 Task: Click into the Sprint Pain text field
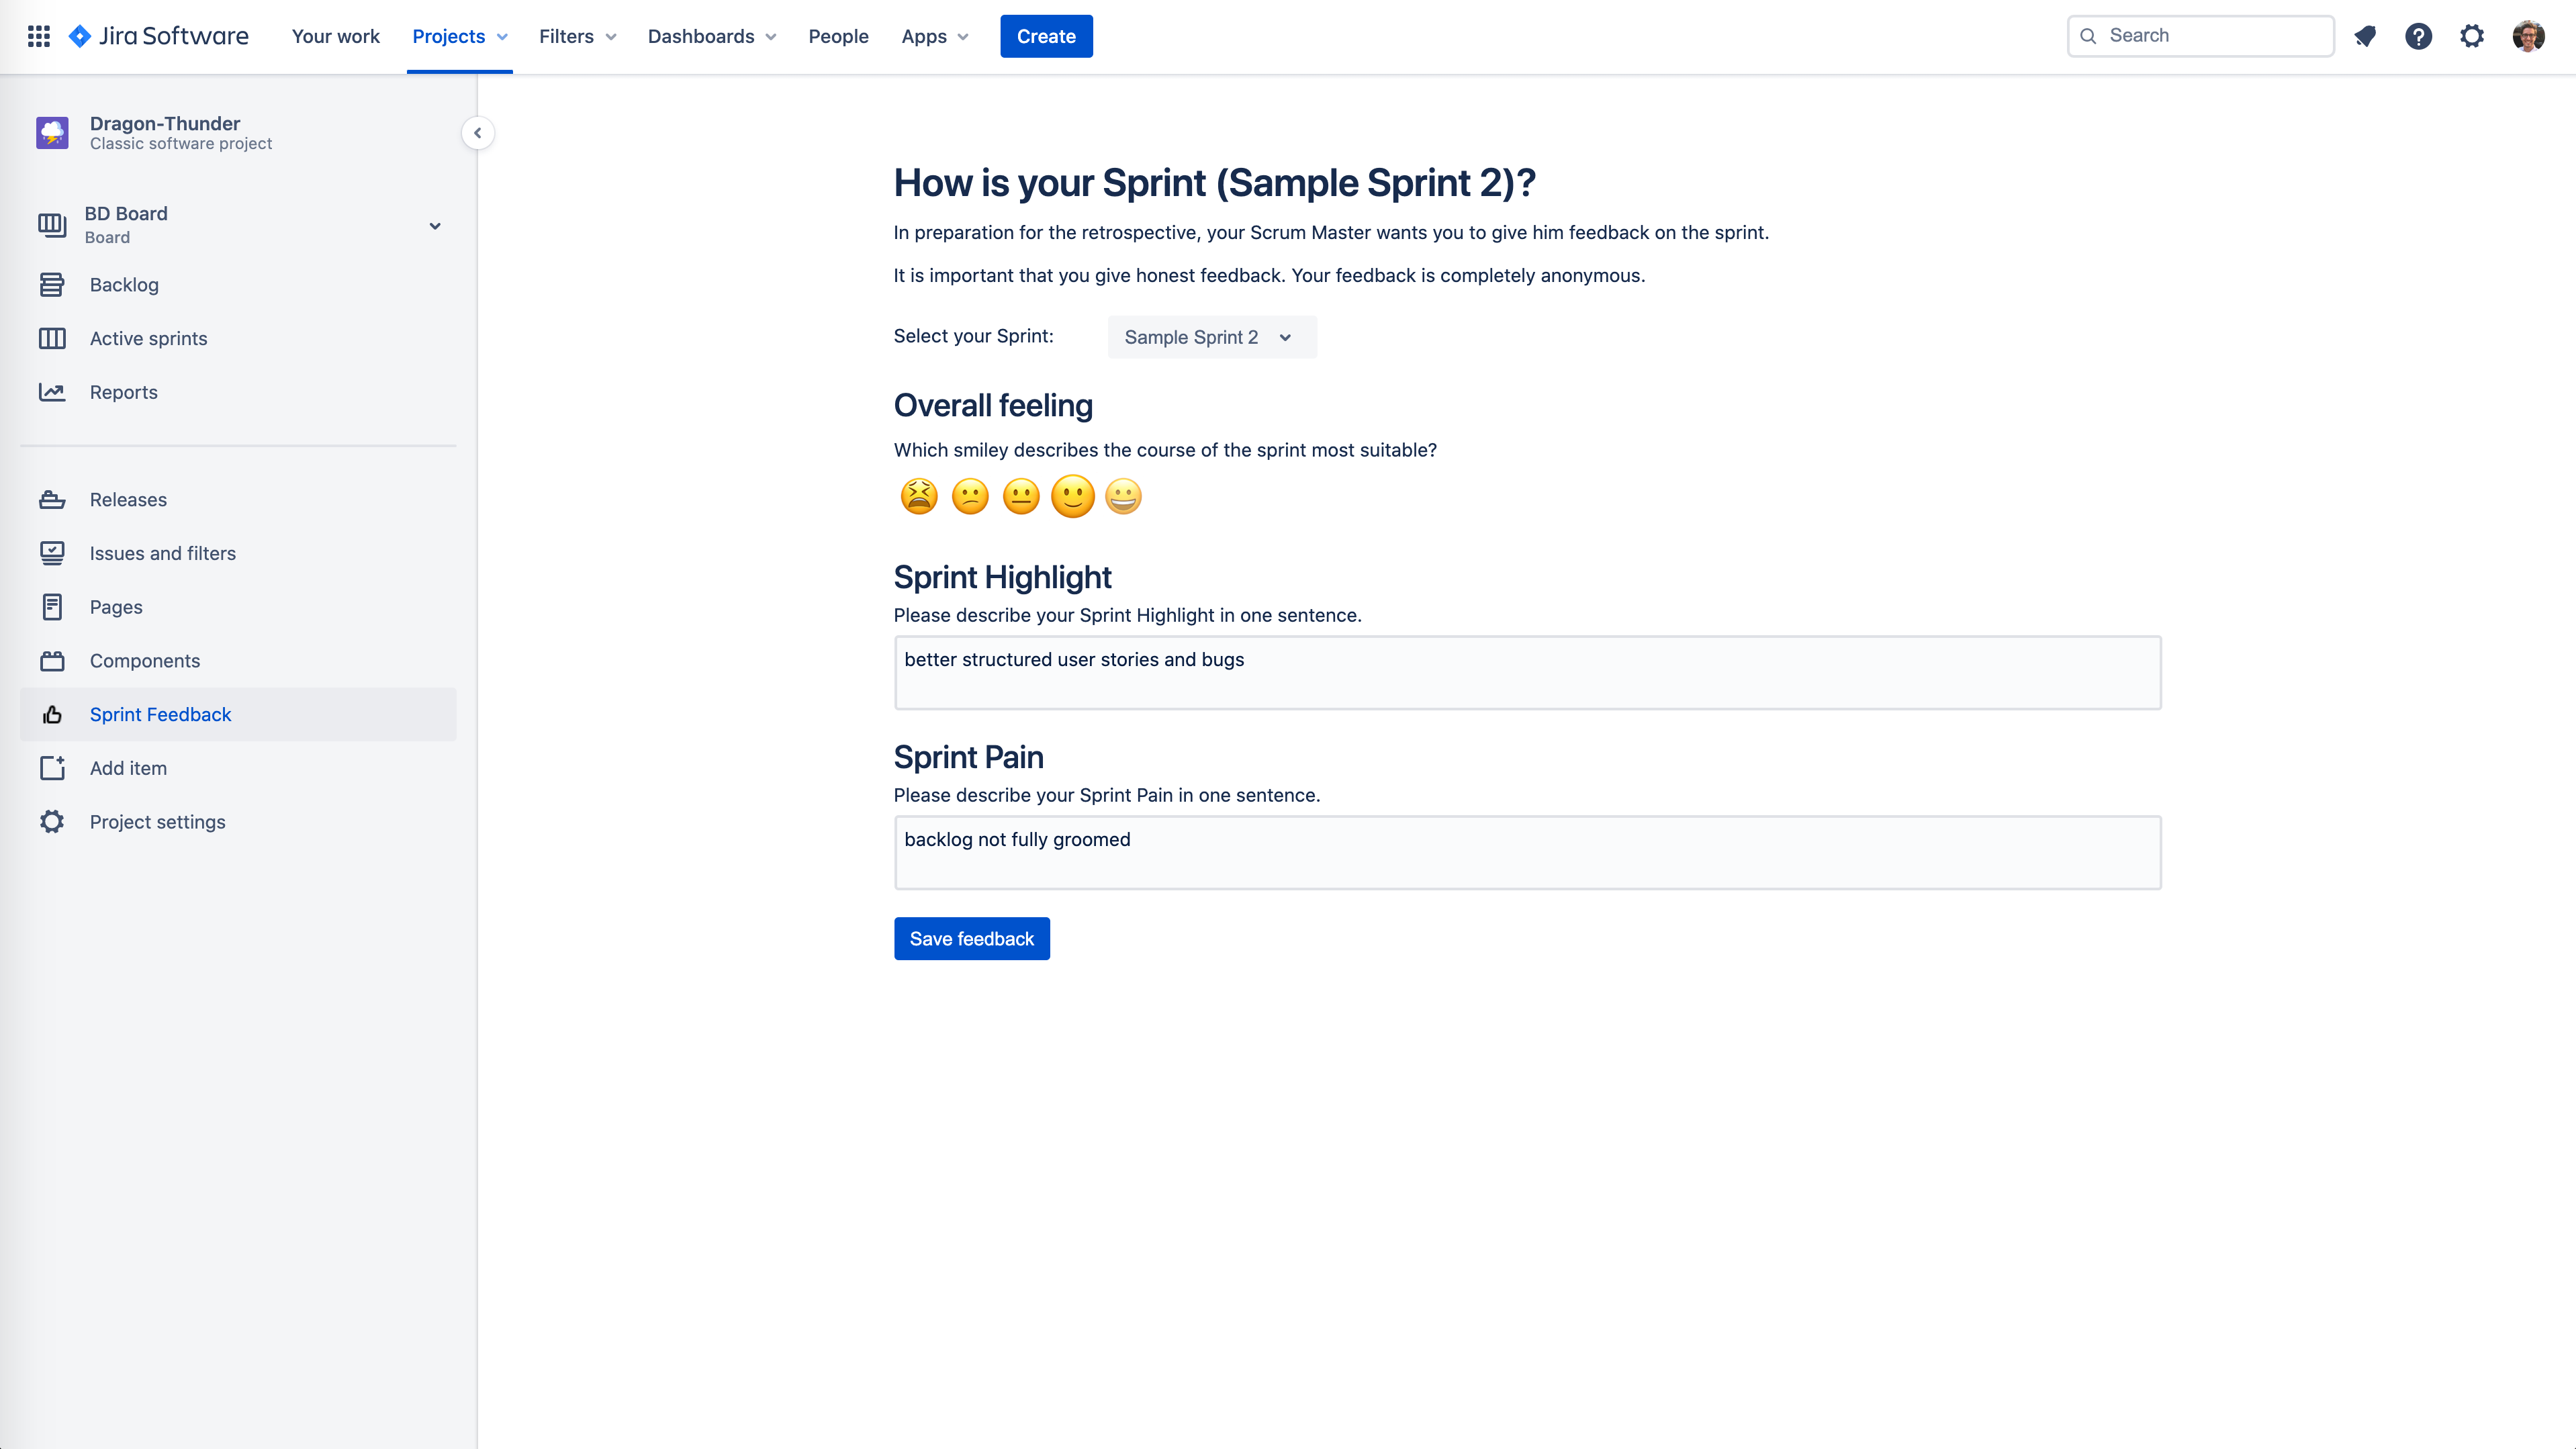point(1527,852)
